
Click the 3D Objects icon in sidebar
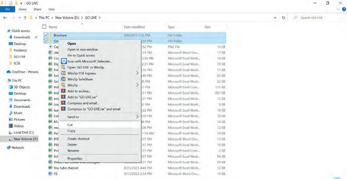[x=11, y=87]
